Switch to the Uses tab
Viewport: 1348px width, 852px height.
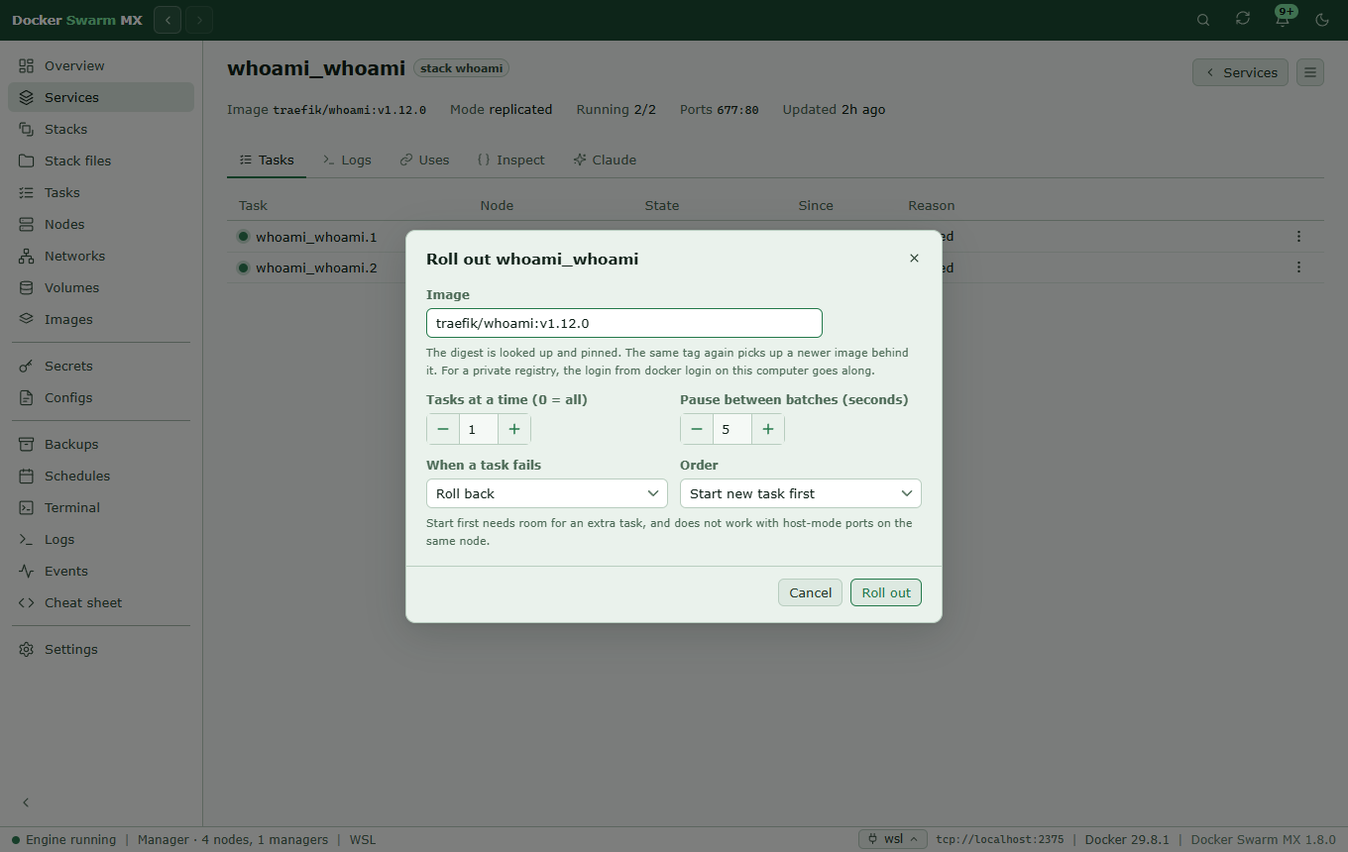424,160
